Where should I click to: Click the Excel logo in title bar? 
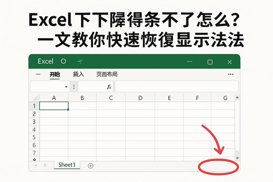point(45,61)
